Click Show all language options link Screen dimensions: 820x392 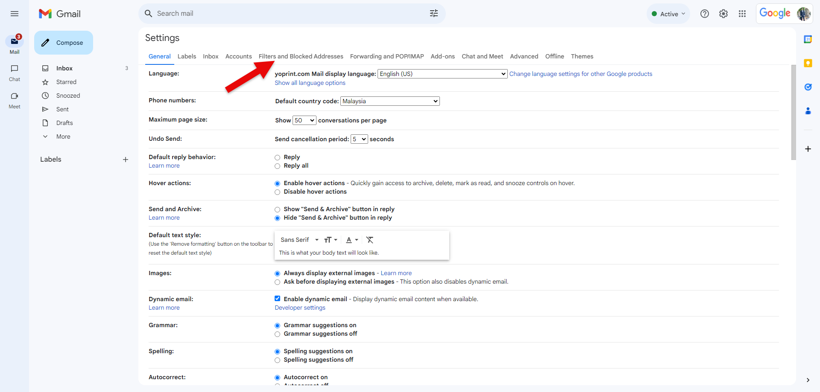pyautogui.click(x=310, y=83)
